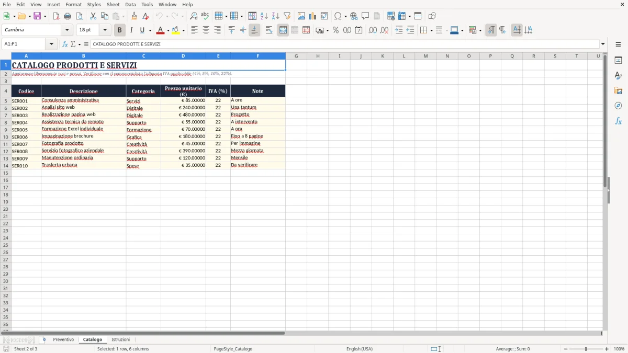
Task: Click the Add Decimal Place icon
Action: 373,30
